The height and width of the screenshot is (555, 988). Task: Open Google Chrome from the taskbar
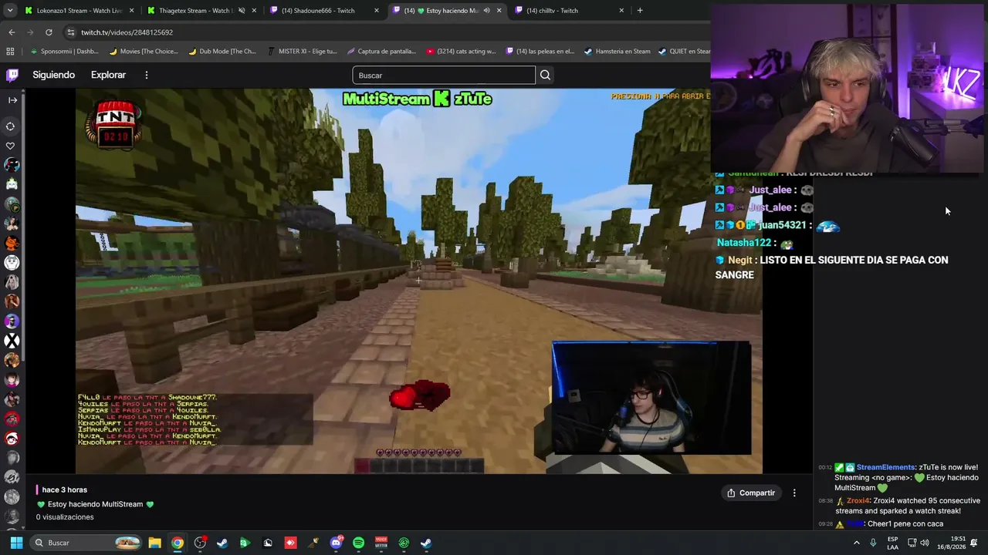coord(178,543)
